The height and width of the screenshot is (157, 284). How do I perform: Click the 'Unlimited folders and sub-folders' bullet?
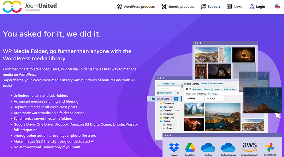coord(41,96)
